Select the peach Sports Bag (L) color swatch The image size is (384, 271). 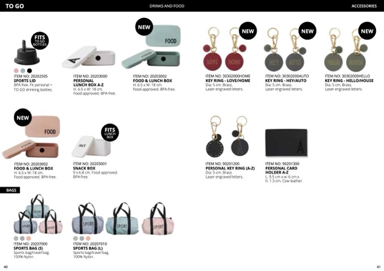pos(88,238)
